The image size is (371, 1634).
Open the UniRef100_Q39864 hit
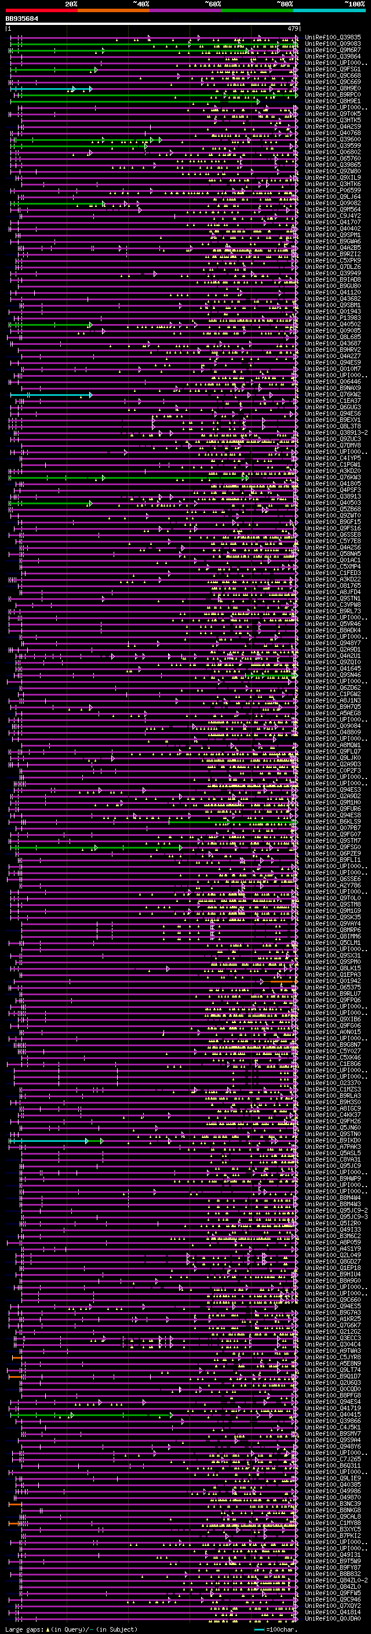click(x=333, y=56)
